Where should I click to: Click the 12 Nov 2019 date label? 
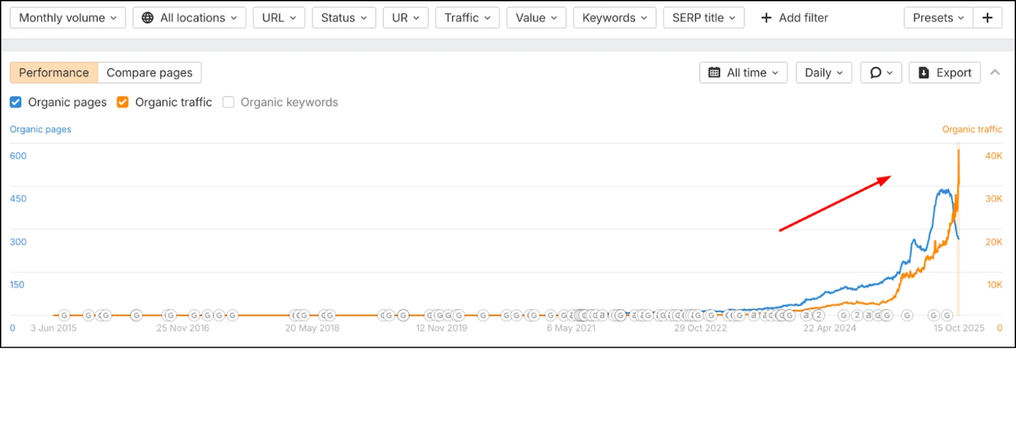[x=442, y=329]
